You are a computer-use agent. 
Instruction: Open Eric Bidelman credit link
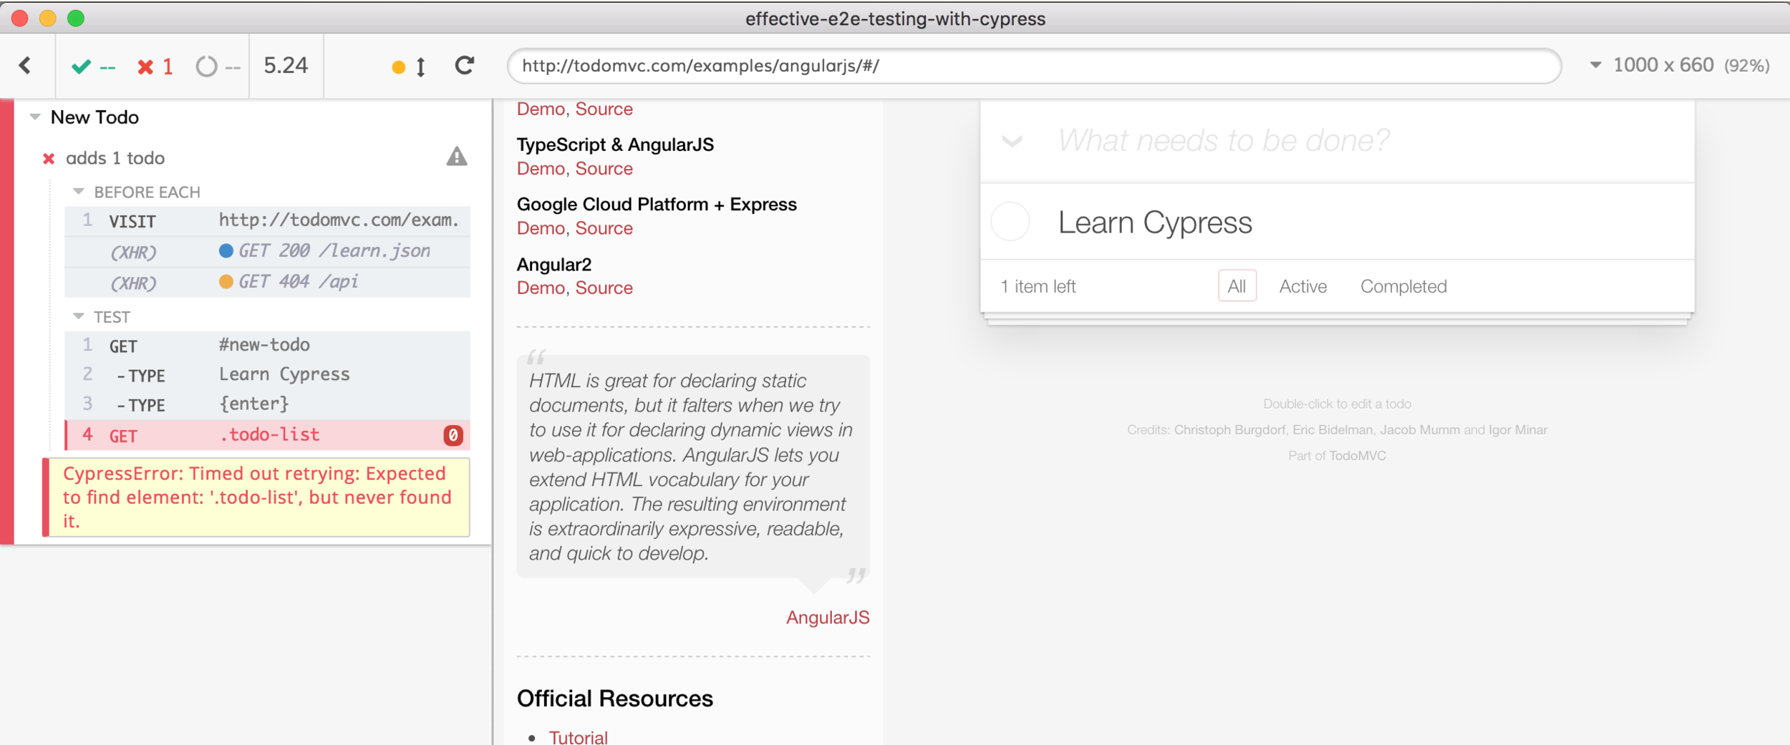pos(1332,430)
